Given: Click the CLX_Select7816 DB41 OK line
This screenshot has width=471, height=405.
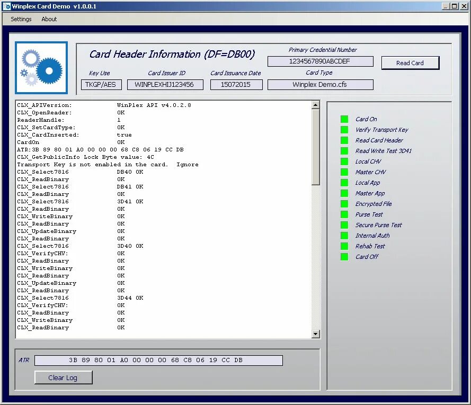Looking at the screenshot, I should (80, 187).
